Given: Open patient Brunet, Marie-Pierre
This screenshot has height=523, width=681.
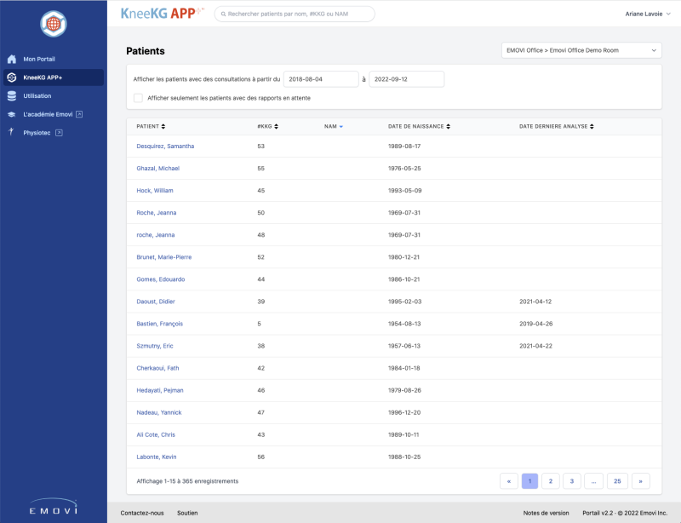Looking at the screenshot, I should coord(163,257).
